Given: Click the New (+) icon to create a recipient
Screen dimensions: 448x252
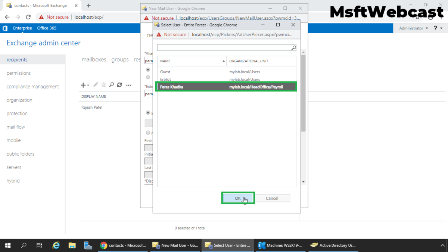Looking at the screenshot, I should pos(83,85).
